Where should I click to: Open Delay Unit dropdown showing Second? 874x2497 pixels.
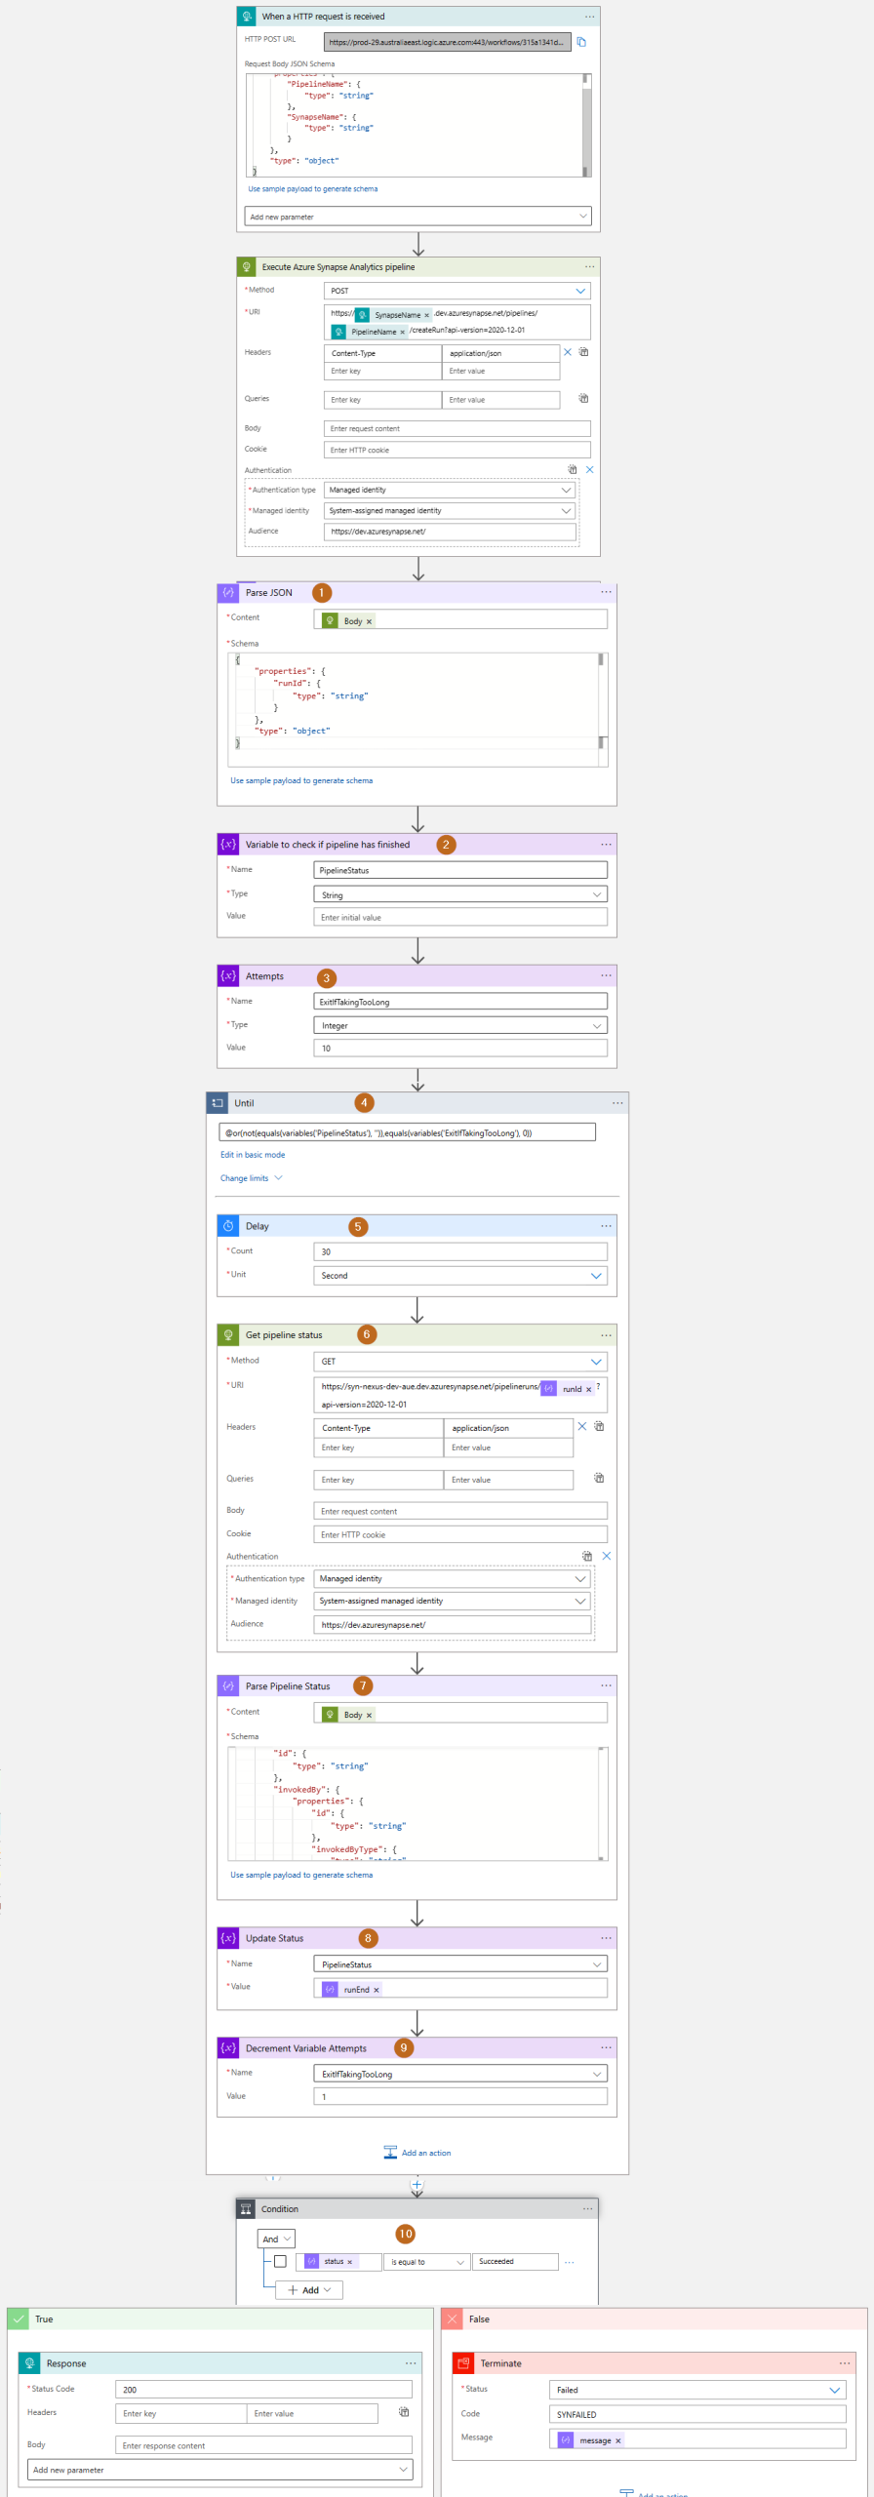pos(460,1275)
